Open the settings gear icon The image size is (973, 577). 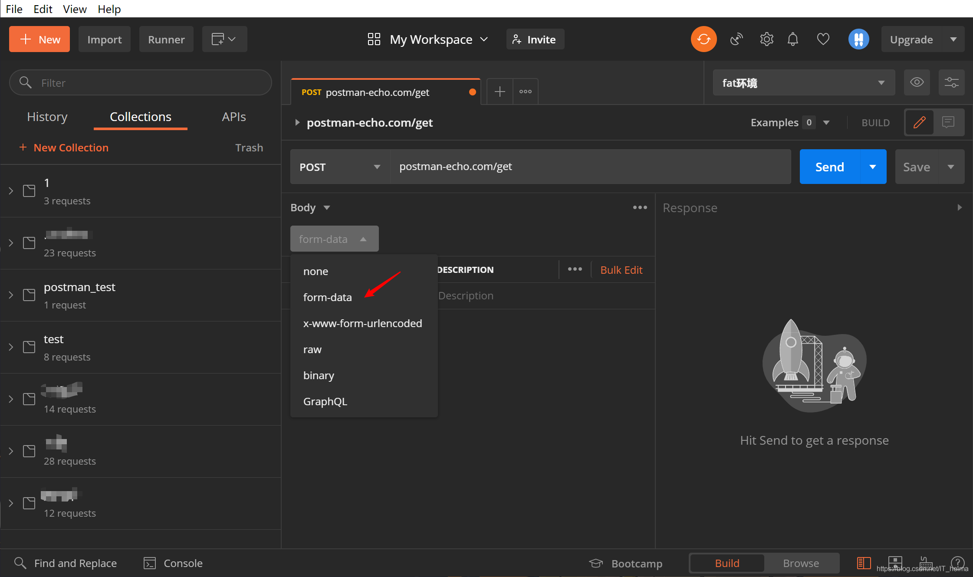pyautogui.click(x=766, y=39)
